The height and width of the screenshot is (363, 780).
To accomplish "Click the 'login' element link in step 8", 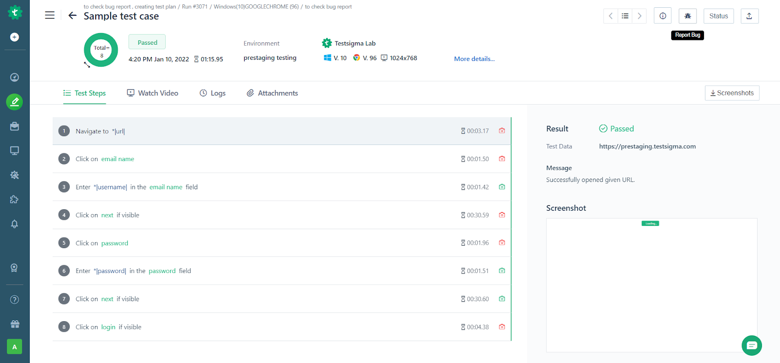I will click(x=108, y=327).
